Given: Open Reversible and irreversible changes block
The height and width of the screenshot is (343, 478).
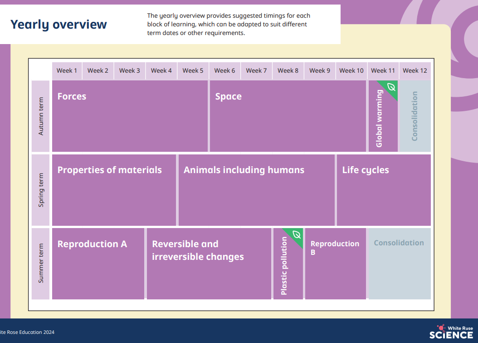Looking at the screenshot, I should (x=209, y=263).
